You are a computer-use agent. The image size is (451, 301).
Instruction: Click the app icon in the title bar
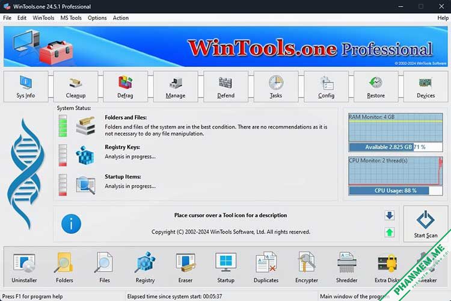pos(7,7)
